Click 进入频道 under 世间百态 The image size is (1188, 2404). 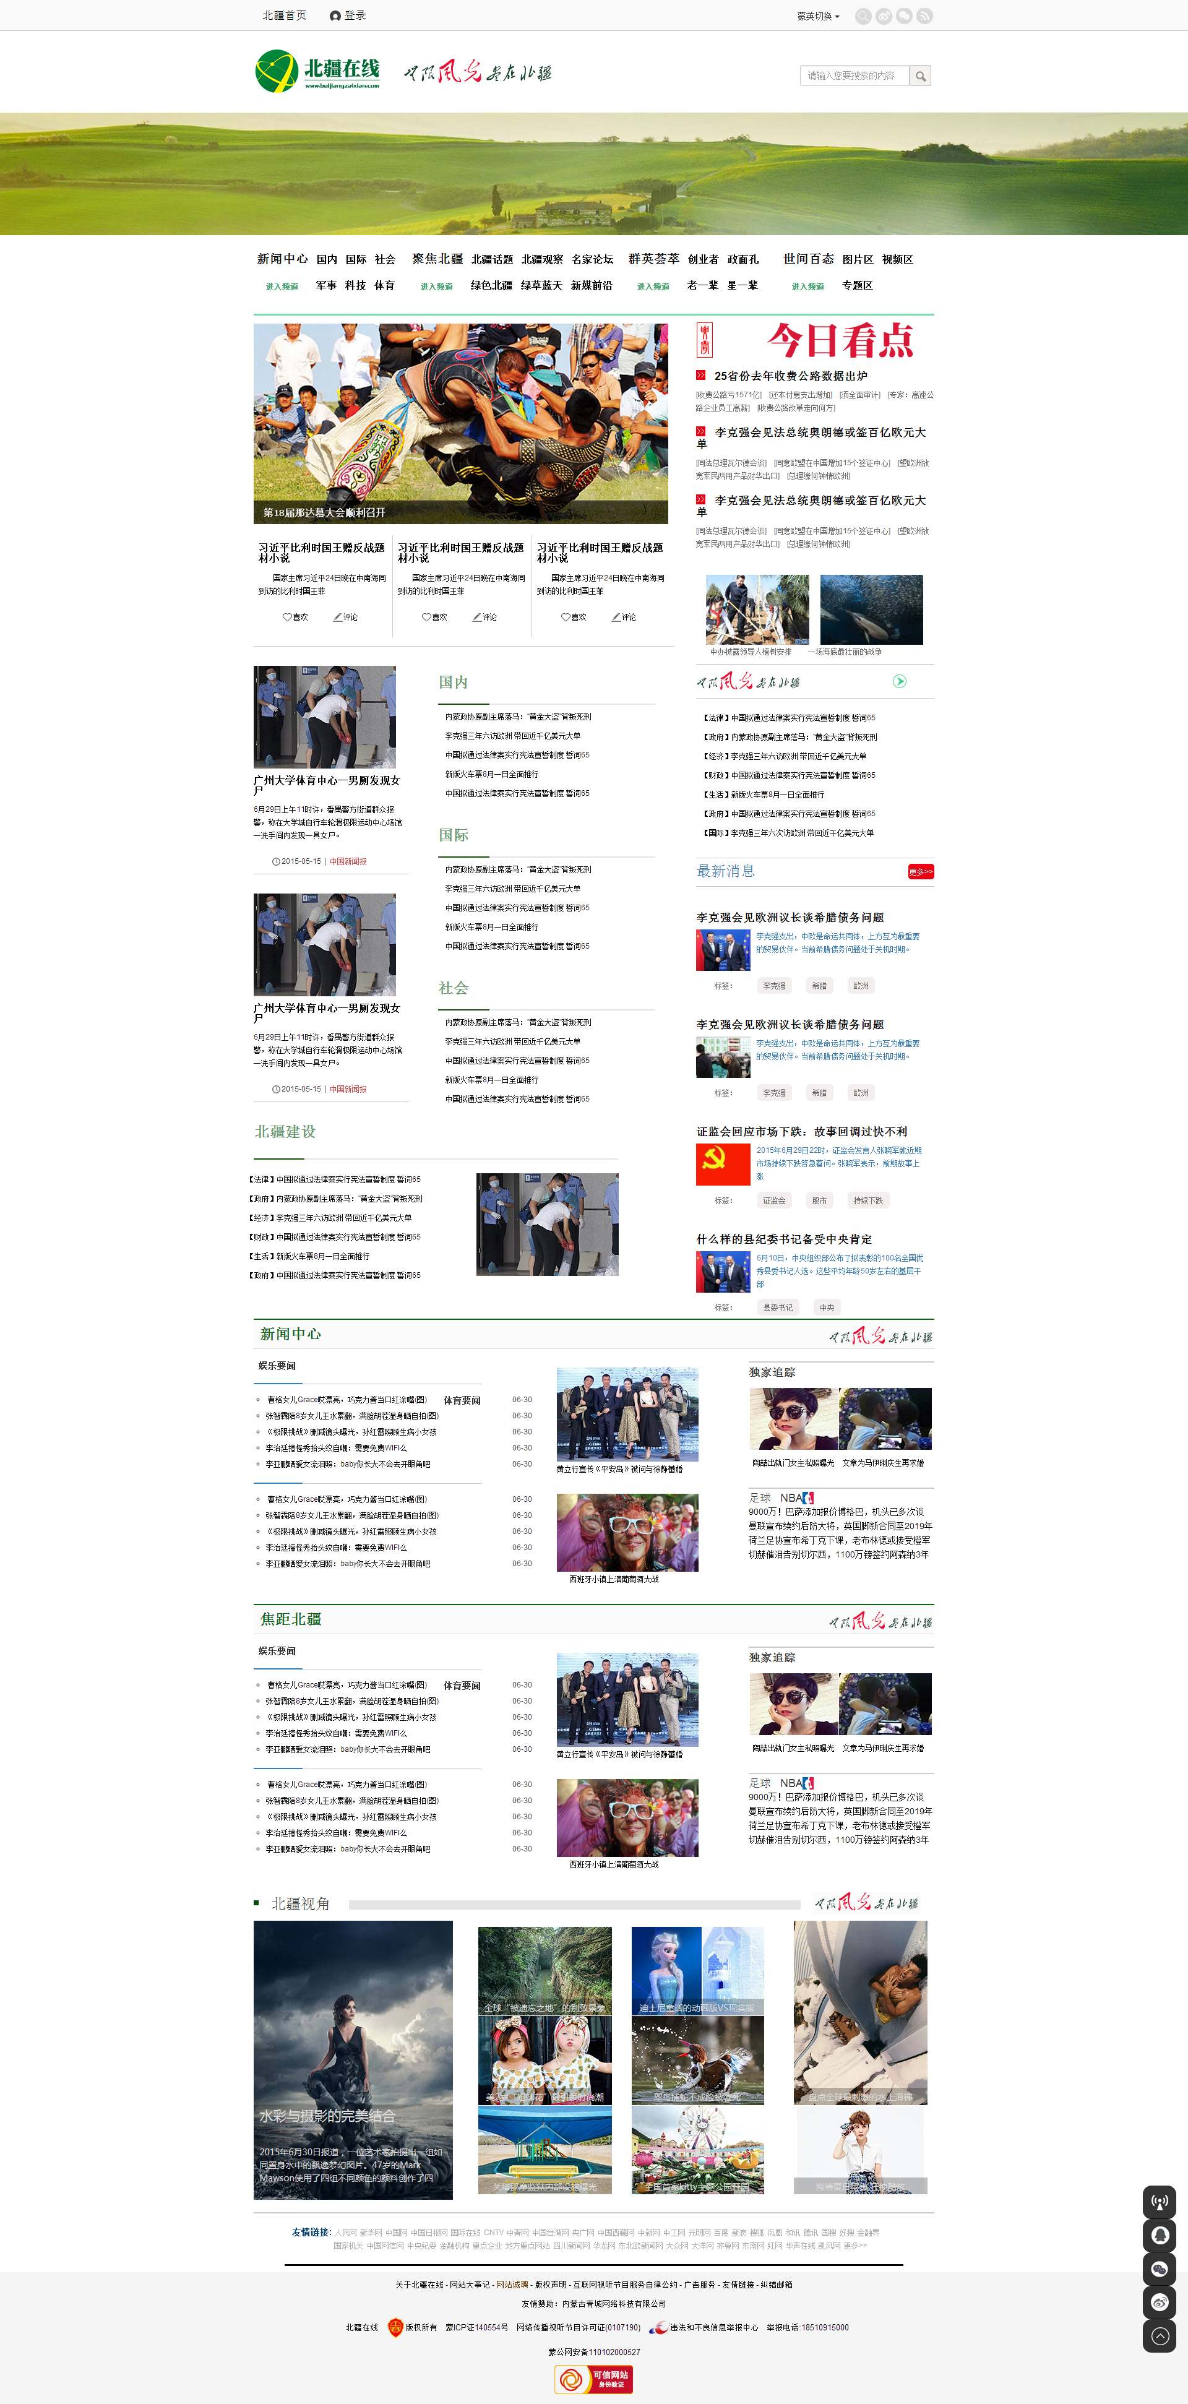808,286
